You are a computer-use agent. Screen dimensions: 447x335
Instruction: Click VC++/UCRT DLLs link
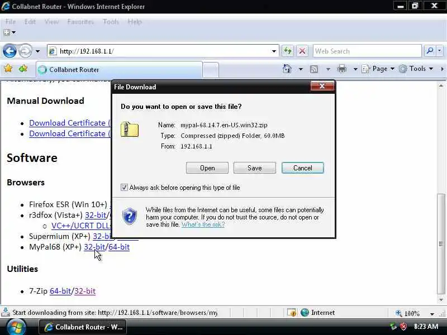pyautogui.click(x=80, y=226)
